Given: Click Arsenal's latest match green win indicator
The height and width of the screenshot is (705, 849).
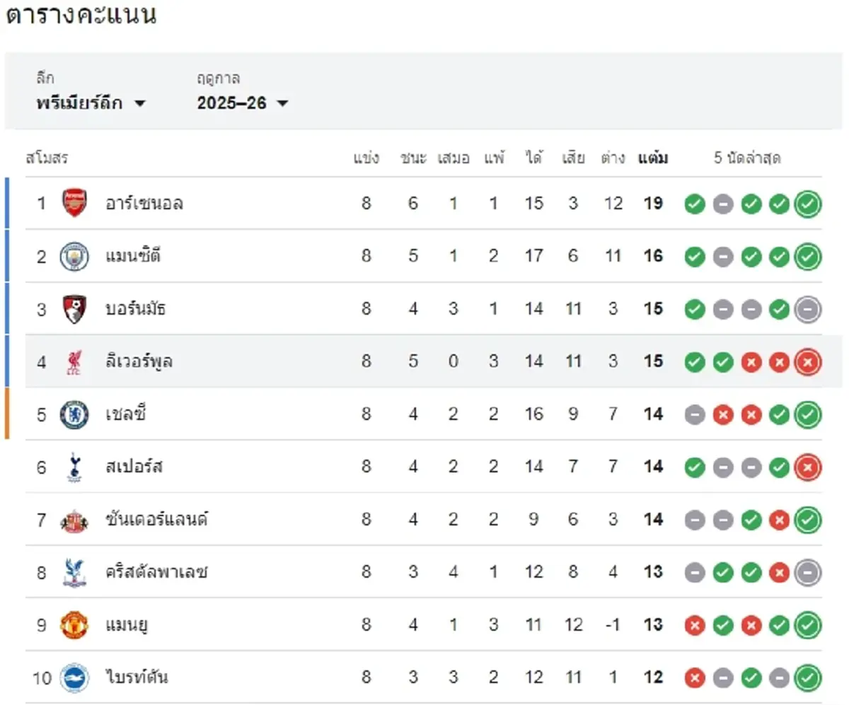Looking at the screenshot, I should (x=807, y=204).
